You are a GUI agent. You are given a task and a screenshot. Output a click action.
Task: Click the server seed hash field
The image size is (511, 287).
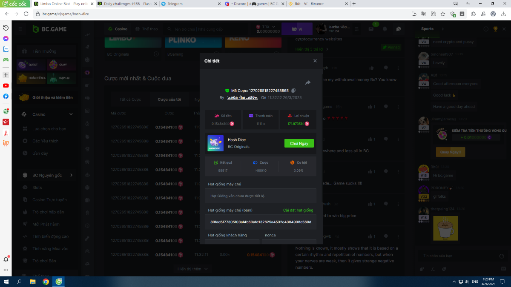(260, 222)
